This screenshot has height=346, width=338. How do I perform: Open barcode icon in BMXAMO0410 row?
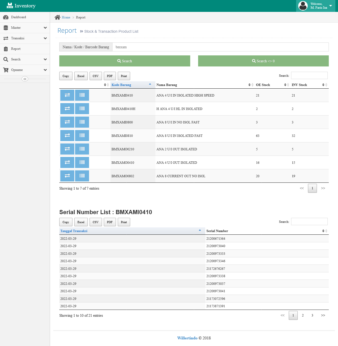click(82, 162)
